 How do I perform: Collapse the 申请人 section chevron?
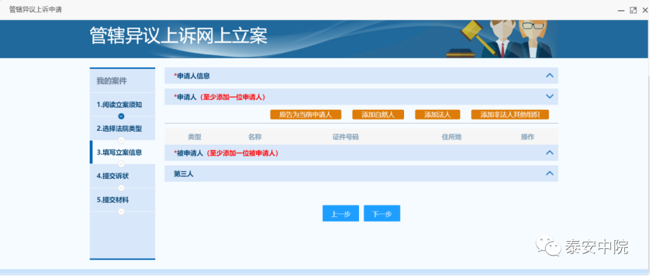(550, 97)
